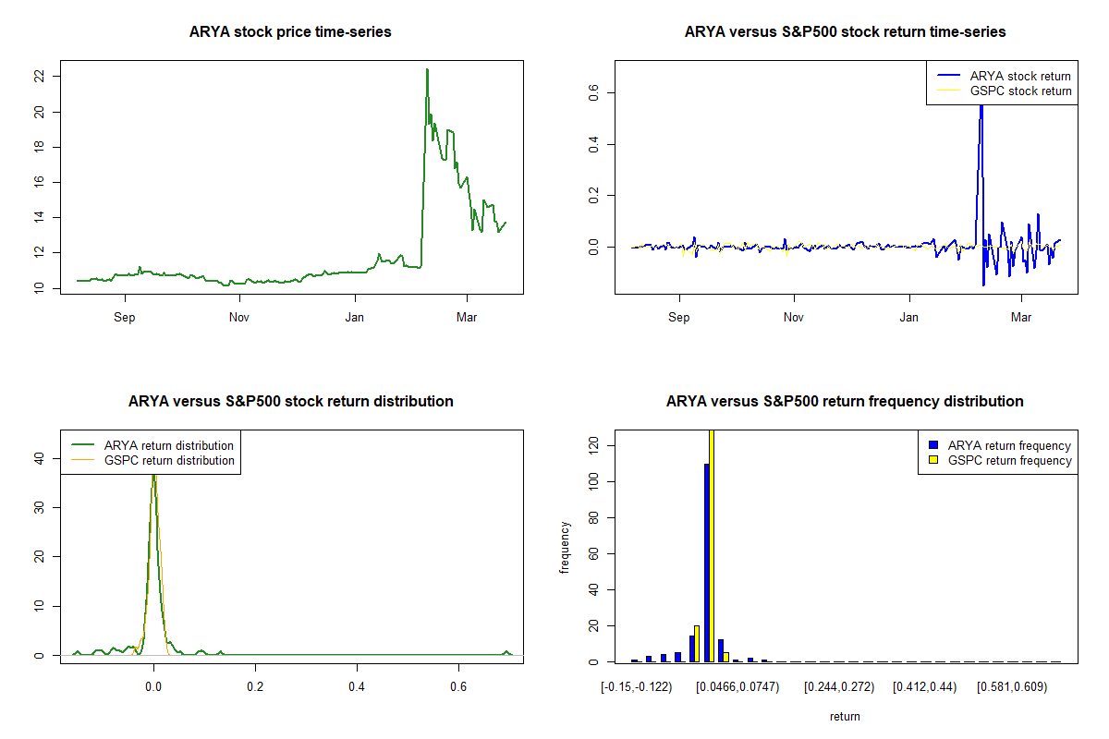Viewport: 1109px width, 739px height.
Task: Click the stock return time-series chart title
Action: coord(845,32)
